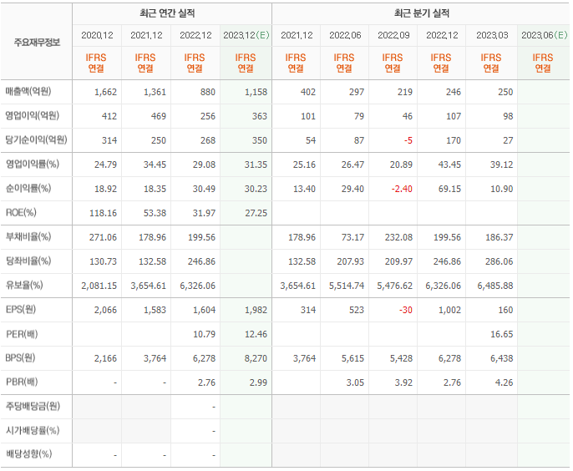
Task: Click 'IFRS 연결' under 2023.06(E)
Action: click(x=543, y=63)
